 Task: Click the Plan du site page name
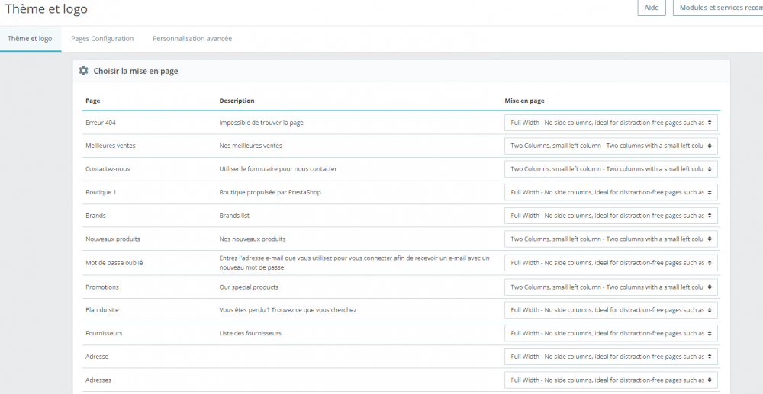(102, 310)
